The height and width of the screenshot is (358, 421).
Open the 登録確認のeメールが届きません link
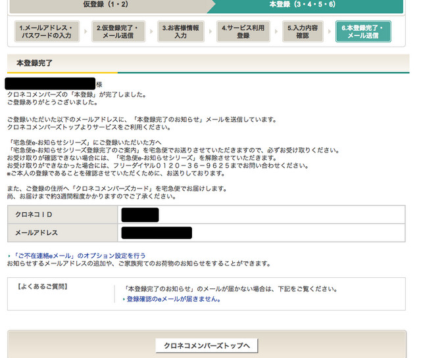pyautogui.click(x=174, y=299)
